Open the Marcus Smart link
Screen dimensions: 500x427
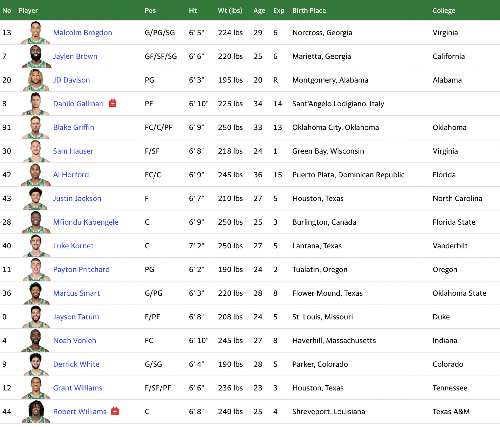tap(76, 293)
